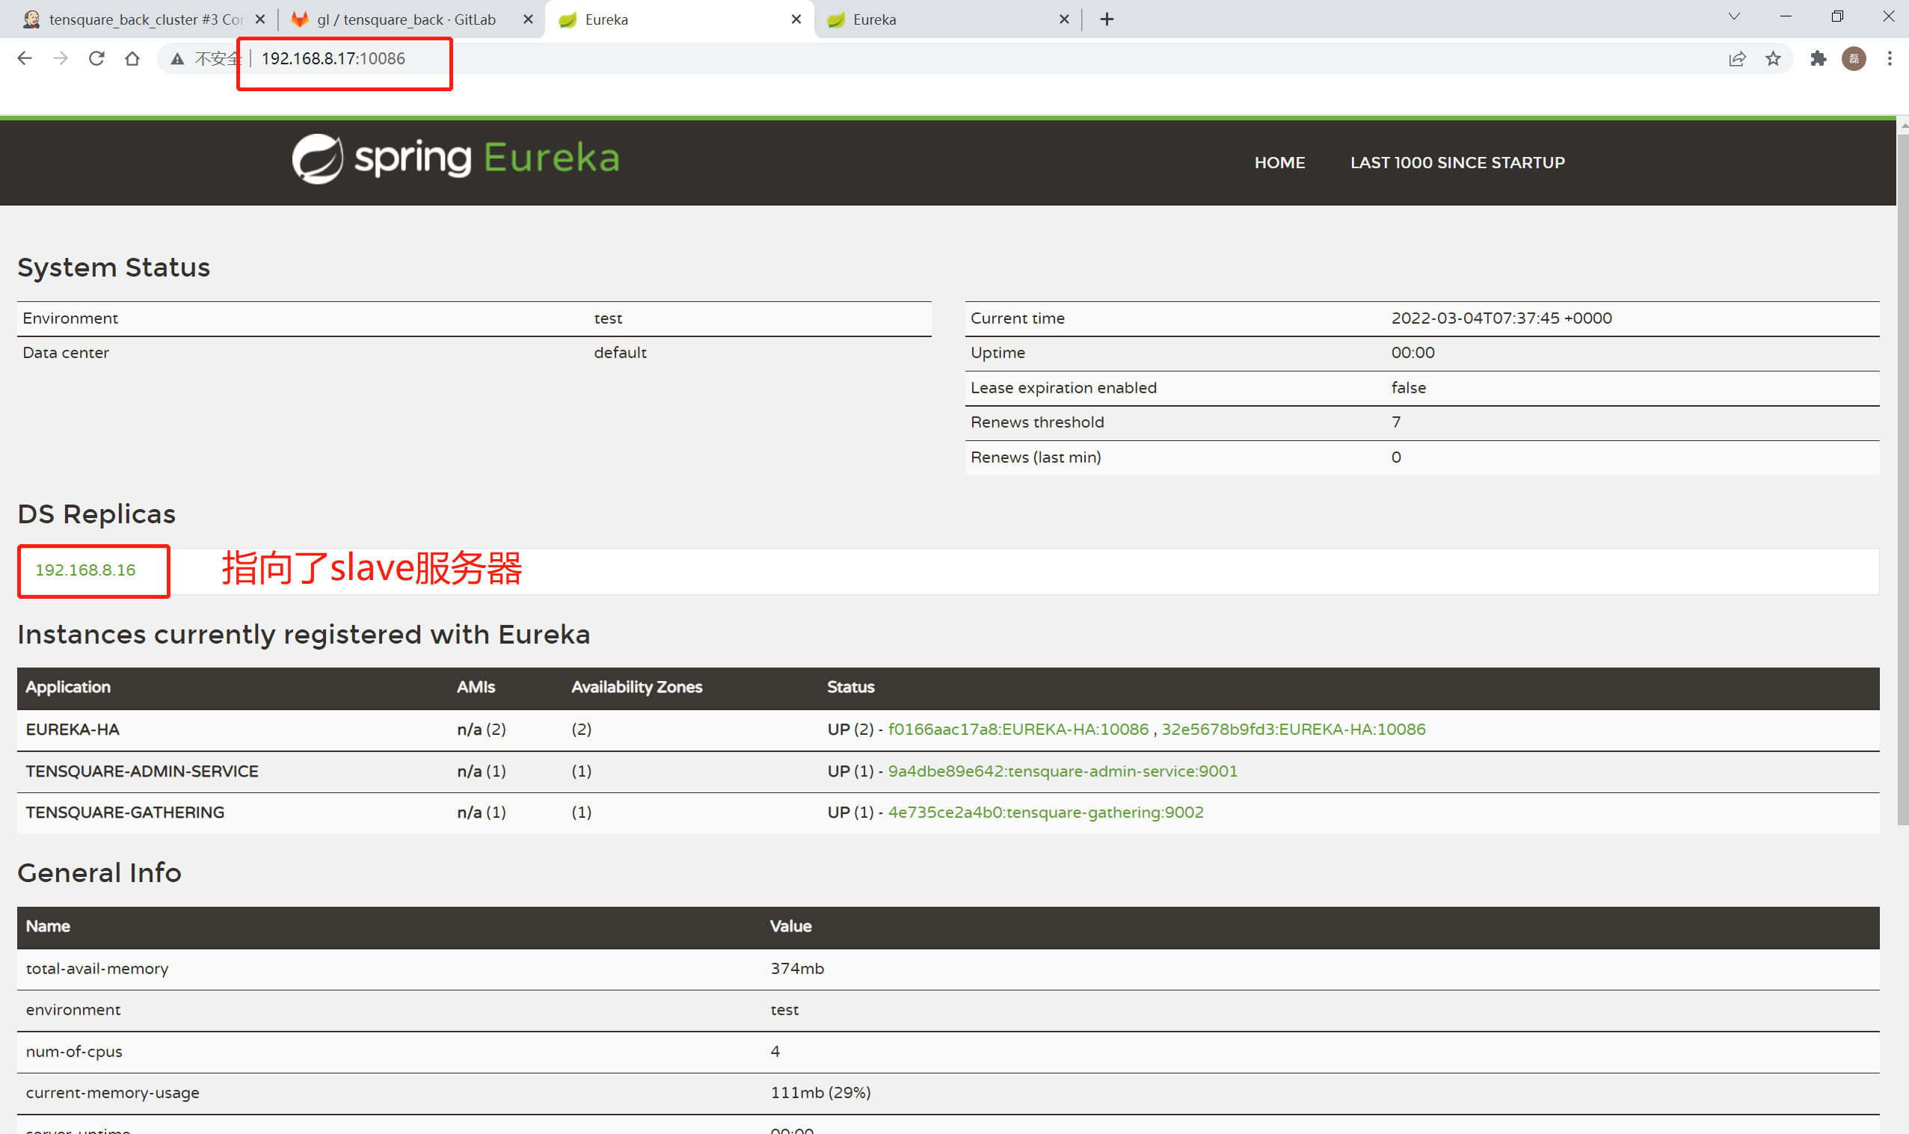Viewport: 1909px width, 1134px height.
Task: Close the tensquare_back_cluster #3 tab
Action: pyautogui.click(x=259, y=19)
